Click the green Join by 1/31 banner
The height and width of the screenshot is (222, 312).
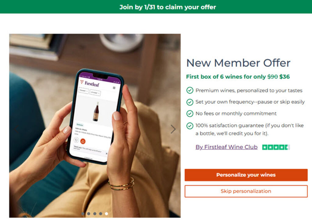click(x=156, y=7)
